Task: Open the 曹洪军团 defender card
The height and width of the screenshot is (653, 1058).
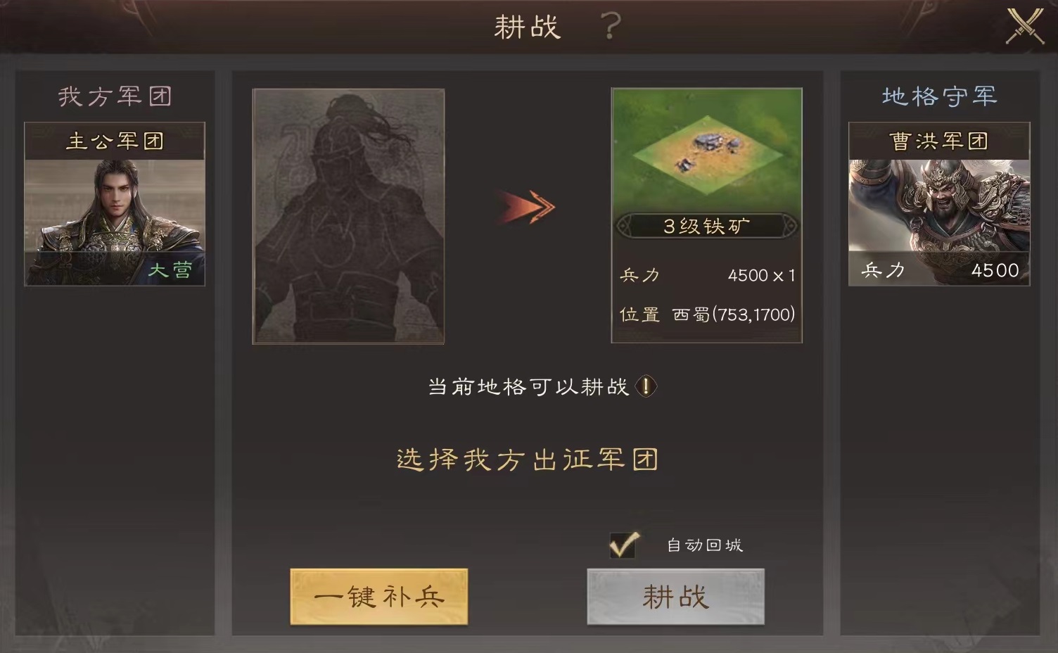Action: click(x=939, y=204)
